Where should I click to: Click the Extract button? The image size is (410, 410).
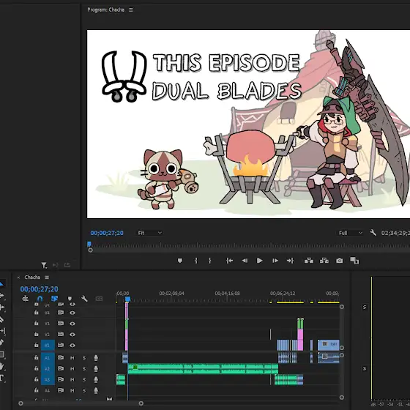pyautogui.click(x=324, y=261)
